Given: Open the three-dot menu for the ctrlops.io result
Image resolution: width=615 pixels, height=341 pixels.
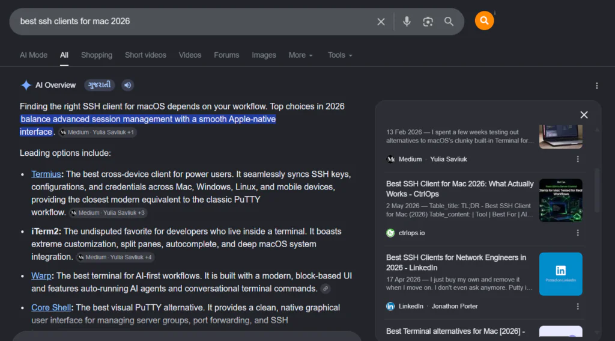Looking at the screenshot, I should (578, 233).
